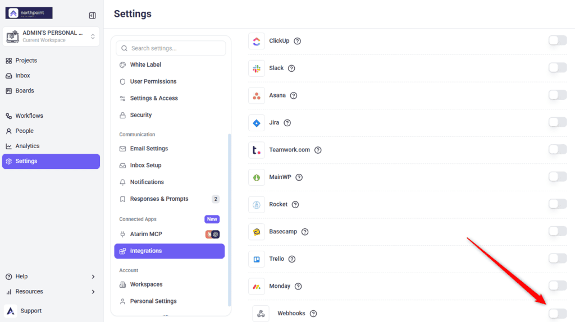575x322 pixels.
Task: Open help for Webhooks integration
Action: (313, 314)
